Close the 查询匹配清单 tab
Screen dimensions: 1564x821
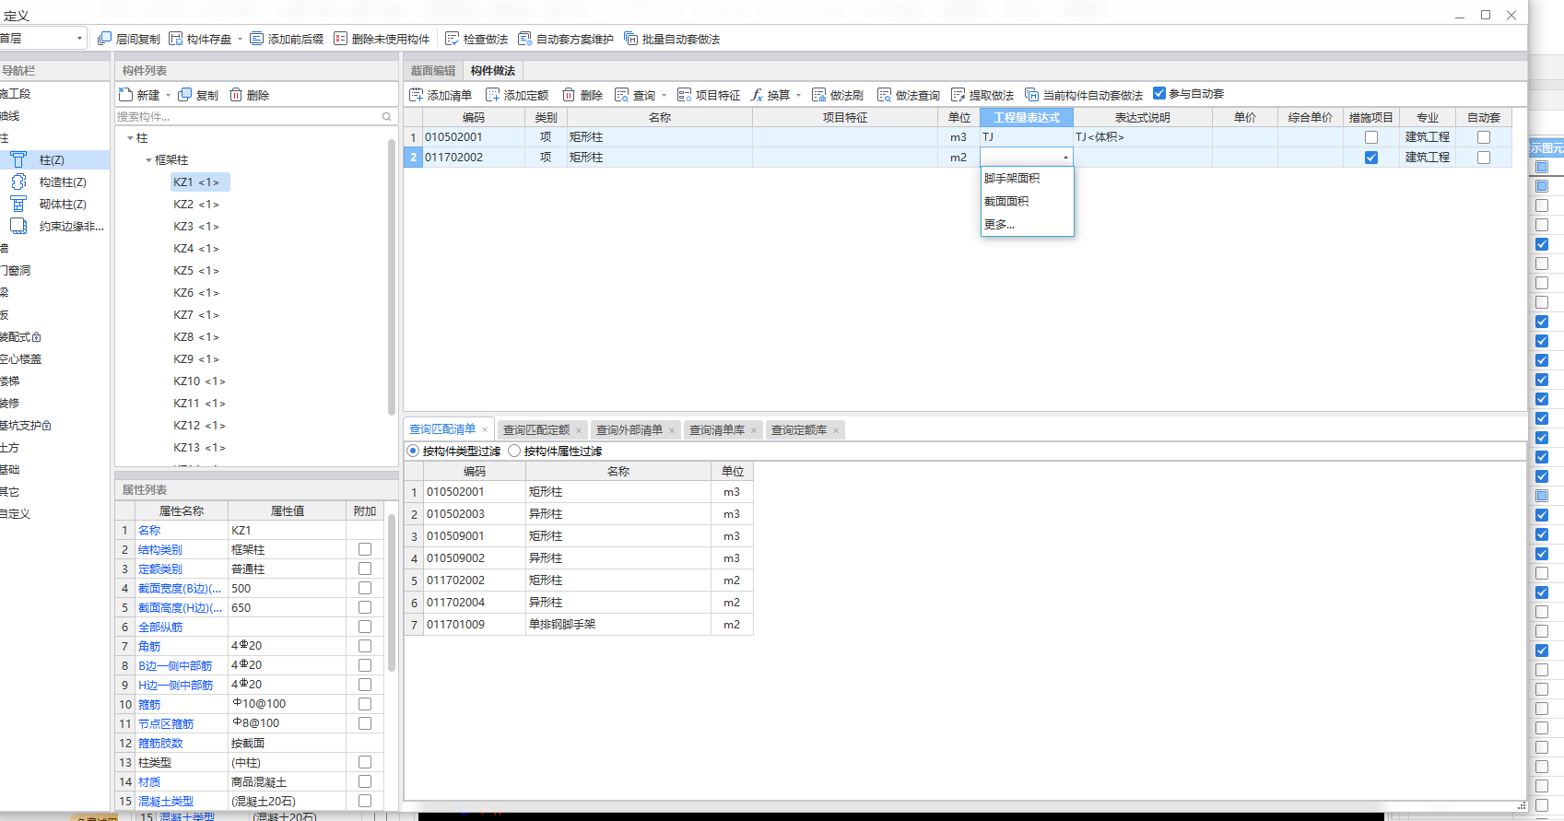click(485, 429)
